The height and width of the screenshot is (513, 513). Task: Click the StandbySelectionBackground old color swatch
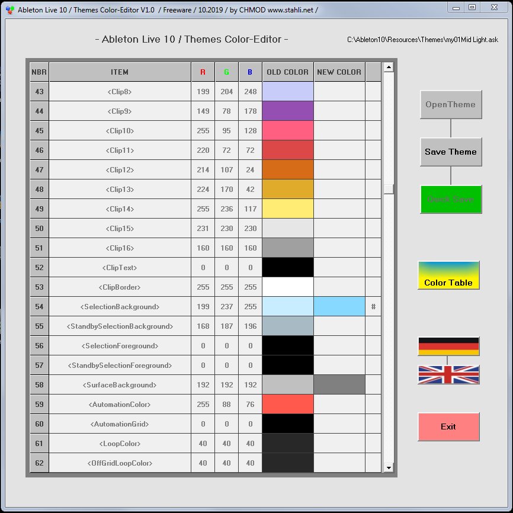pos(287,326)
